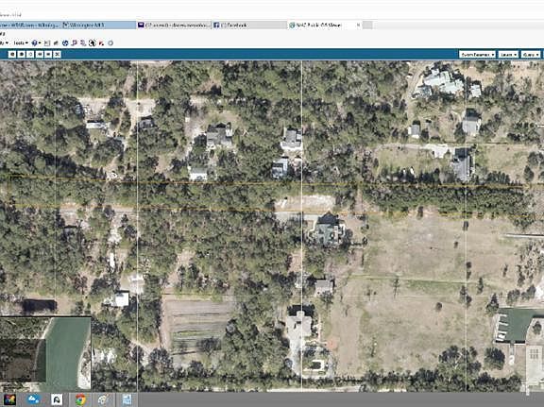This screenshot has height=407, width=544.
Task: Click the dark pencil-like icon before the blue globe
Action: [56, 43]
